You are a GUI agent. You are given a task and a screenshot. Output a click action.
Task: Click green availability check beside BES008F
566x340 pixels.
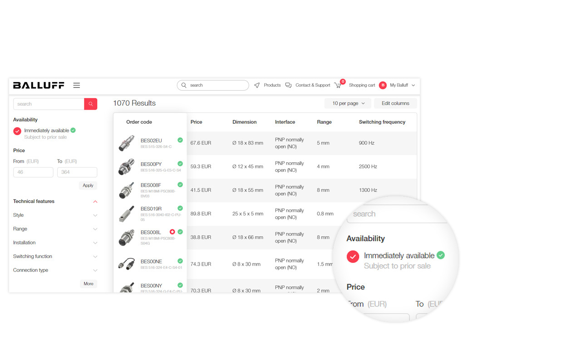click(180, 185)
